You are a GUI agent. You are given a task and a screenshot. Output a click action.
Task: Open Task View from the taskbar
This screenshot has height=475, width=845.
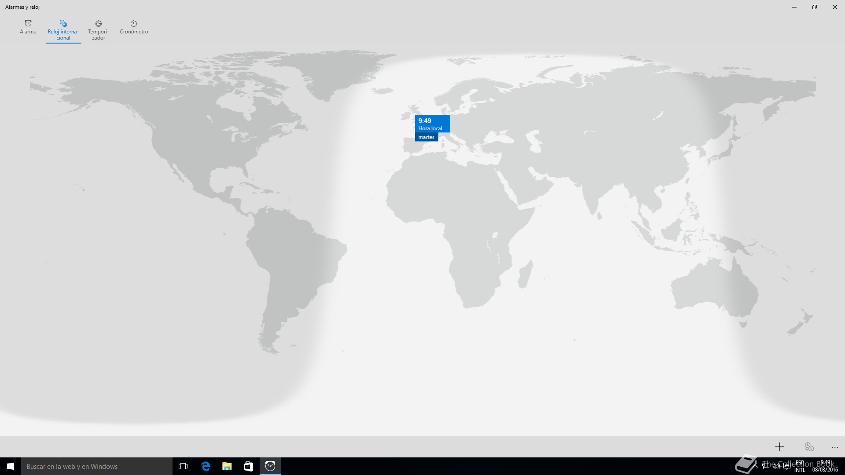tap(183, 466)
